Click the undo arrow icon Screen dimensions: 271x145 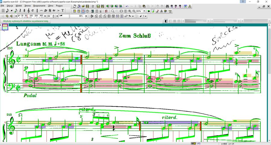coord(127,6)
